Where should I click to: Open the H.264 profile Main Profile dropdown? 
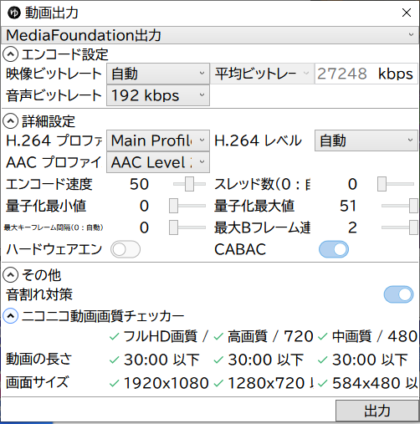[158, 140]
